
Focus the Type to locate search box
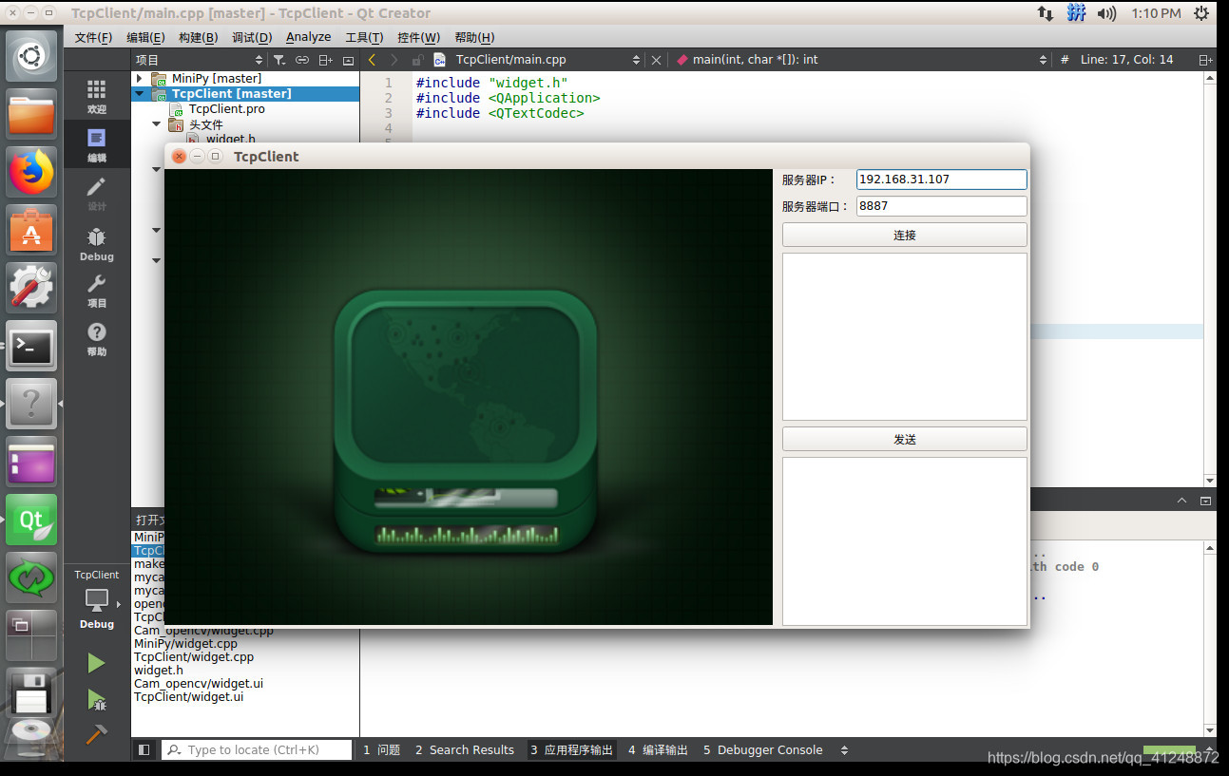[x=257, y=750]
